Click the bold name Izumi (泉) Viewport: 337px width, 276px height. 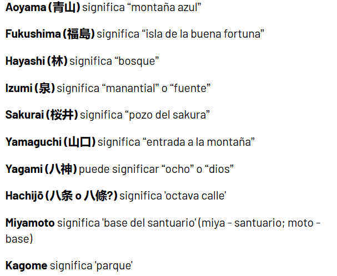[x=30, y=88]
